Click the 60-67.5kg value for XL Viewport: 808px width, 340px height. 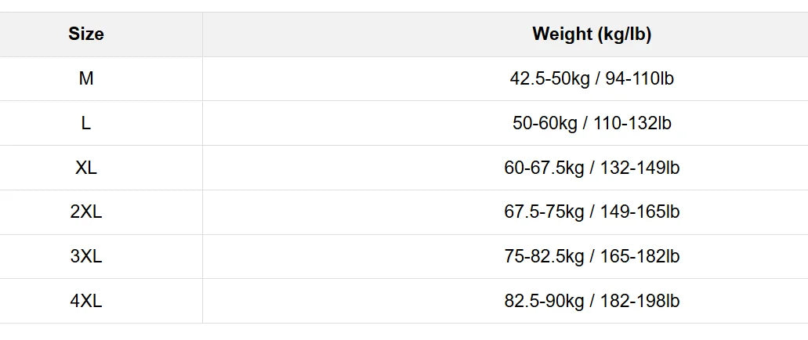(x=544, y=168)
